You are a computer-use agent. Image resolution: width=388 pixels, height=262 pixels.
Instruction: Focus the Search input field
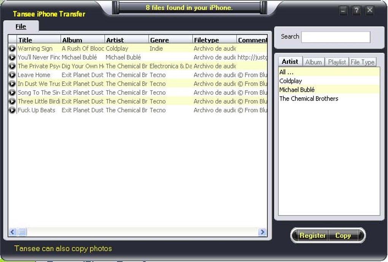click(x=336, y=37)
